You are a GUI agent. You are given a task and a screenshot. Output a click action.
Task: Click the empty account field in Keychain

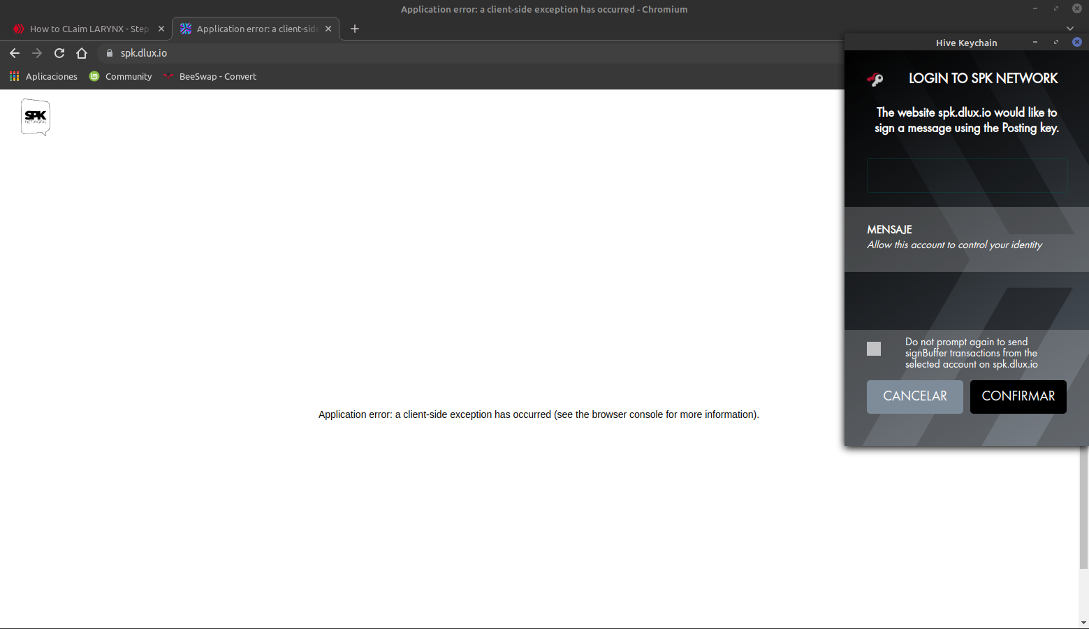click(x=967, y=175)
